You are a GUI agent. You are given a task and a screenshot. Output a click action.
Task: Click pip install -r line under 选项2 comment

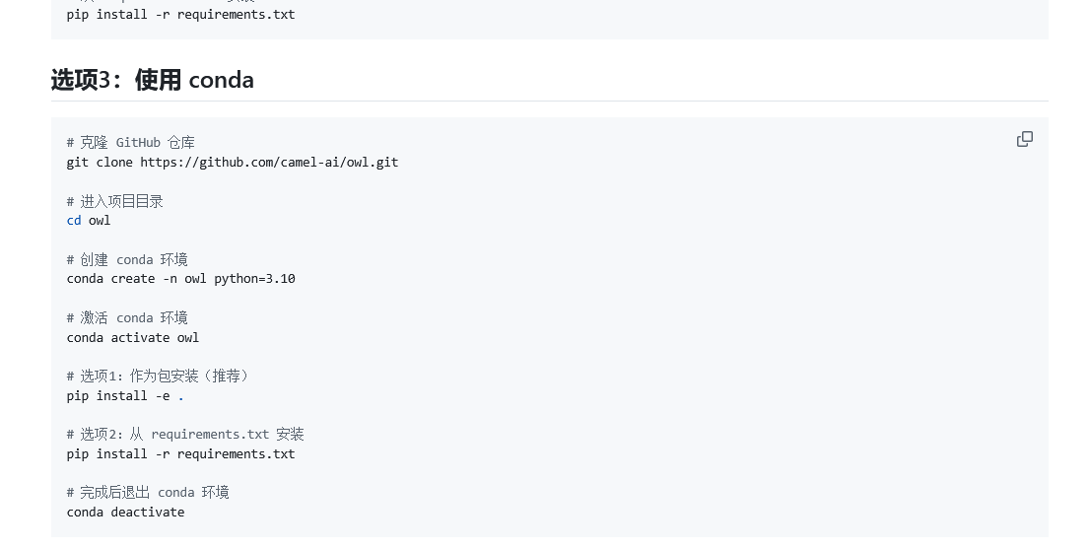pyautogui.click(x=180, y=453)
